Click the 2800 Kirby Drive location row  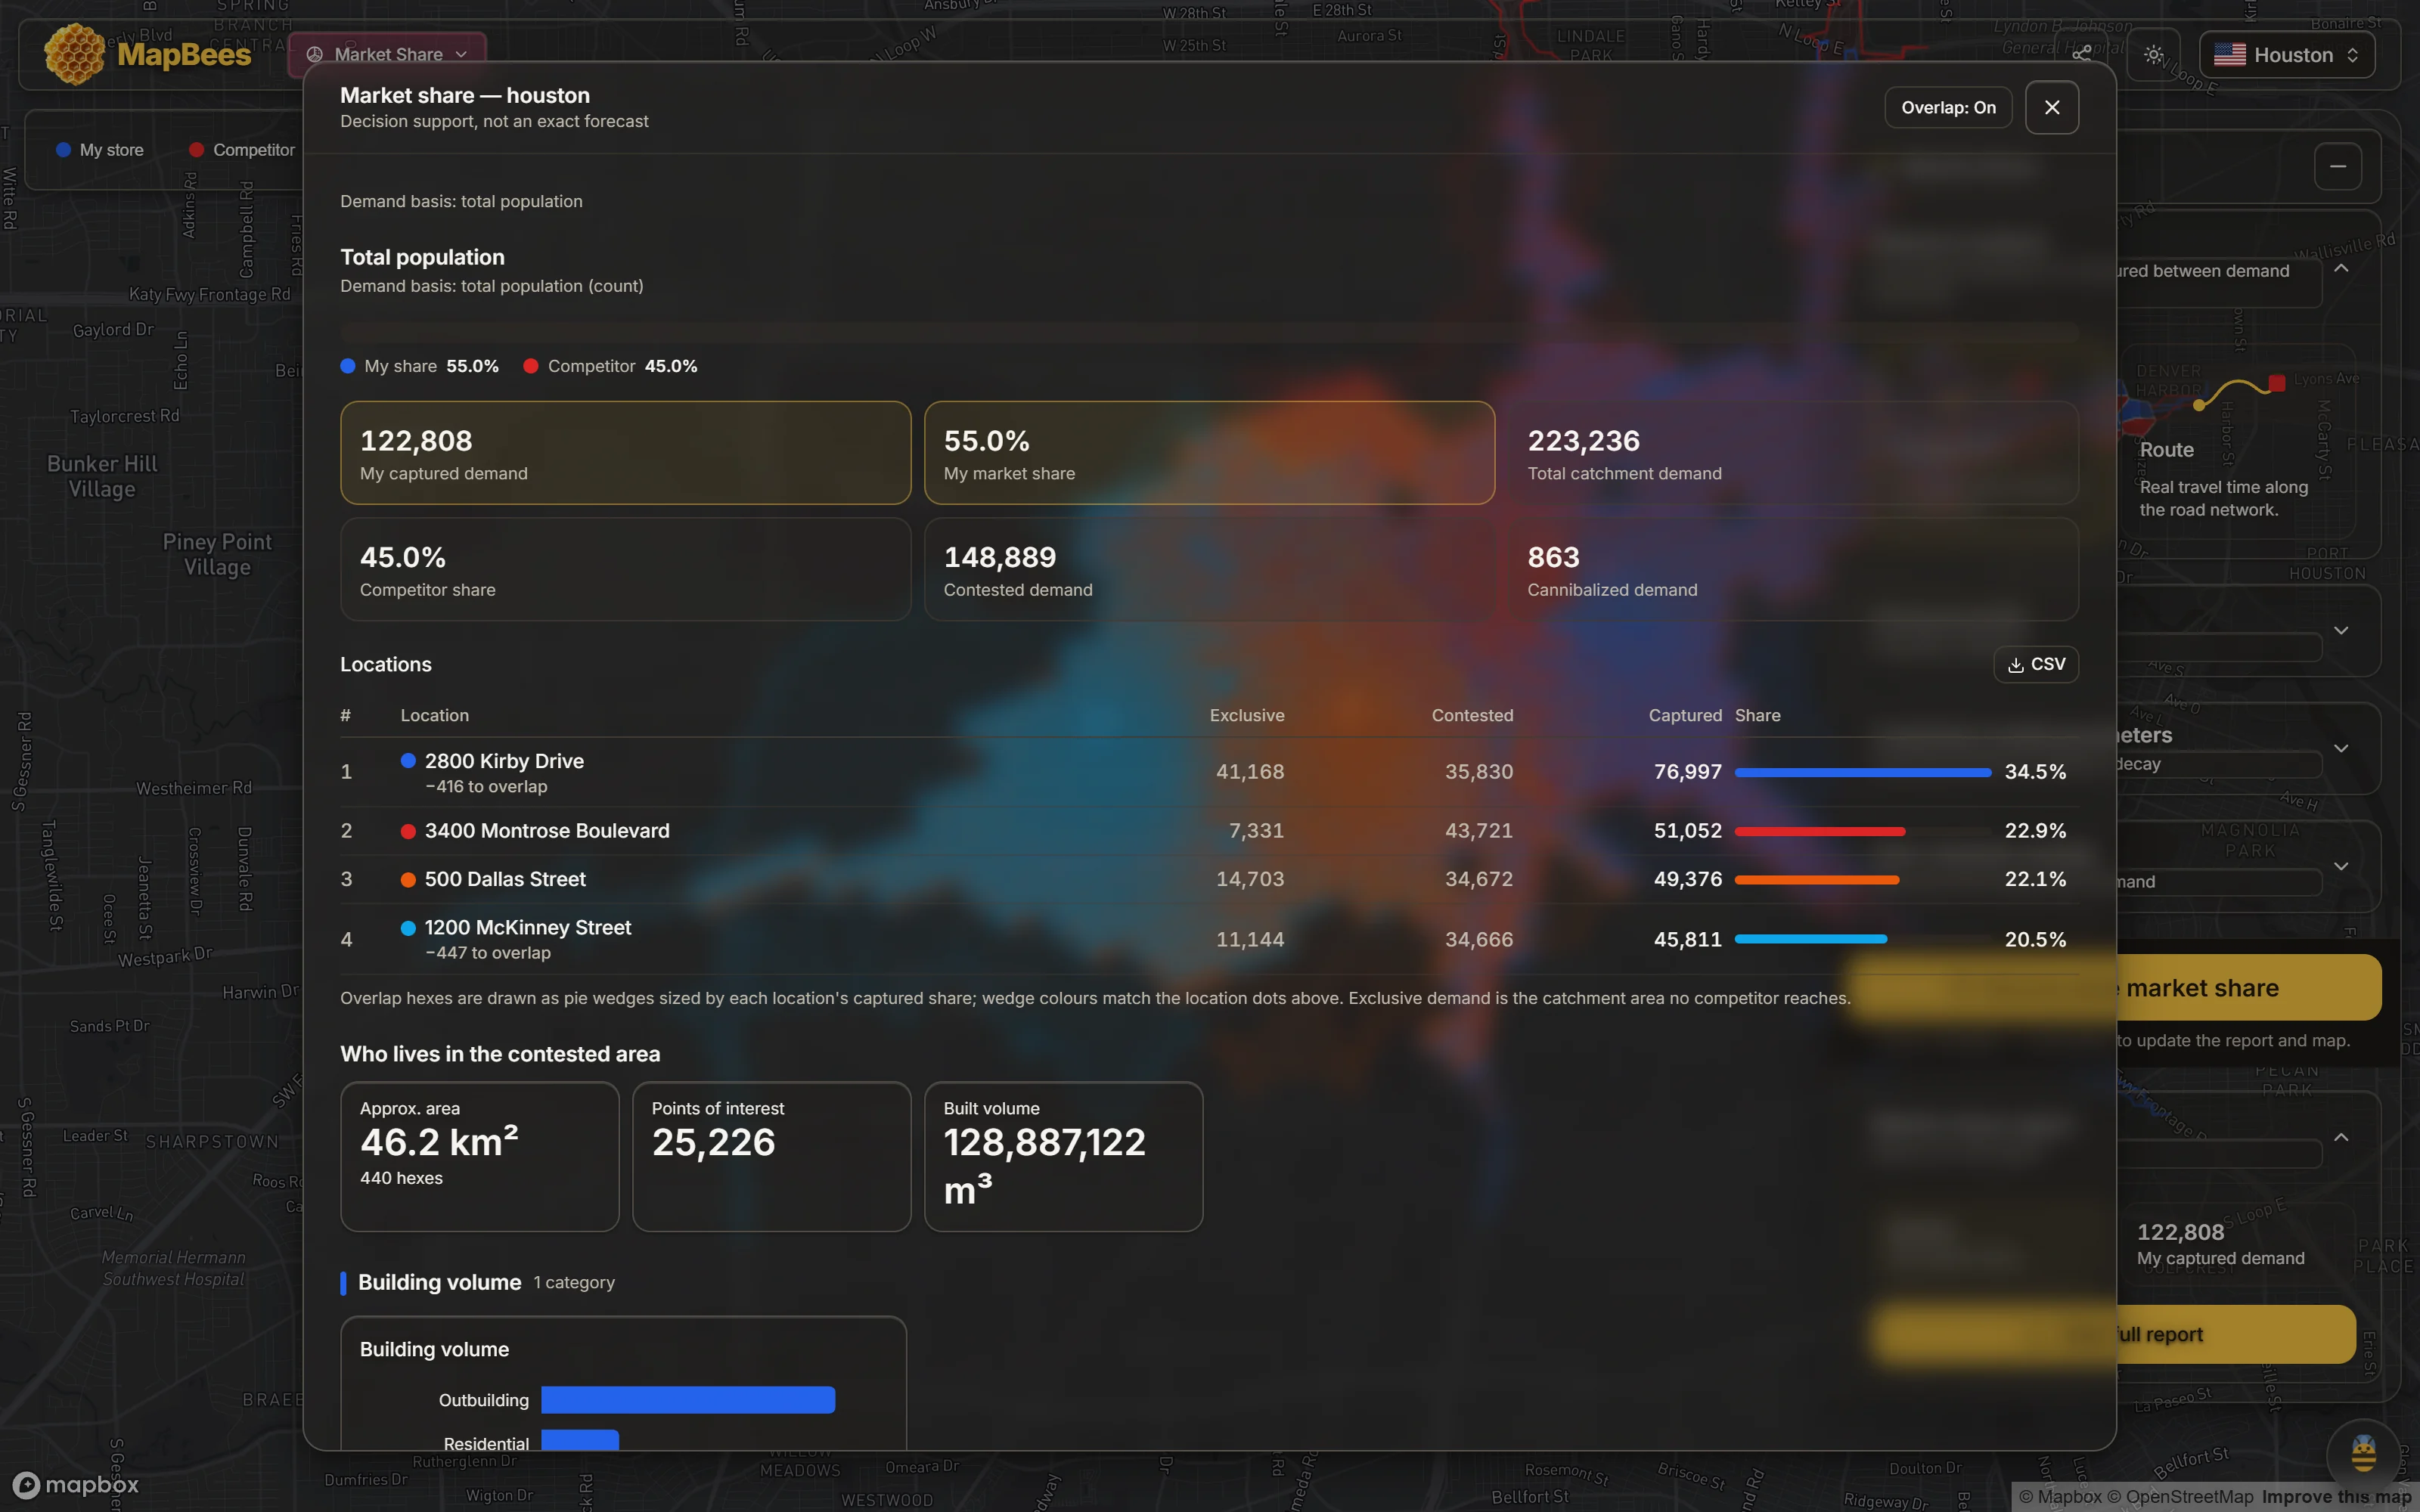(x=1209, y=772)
